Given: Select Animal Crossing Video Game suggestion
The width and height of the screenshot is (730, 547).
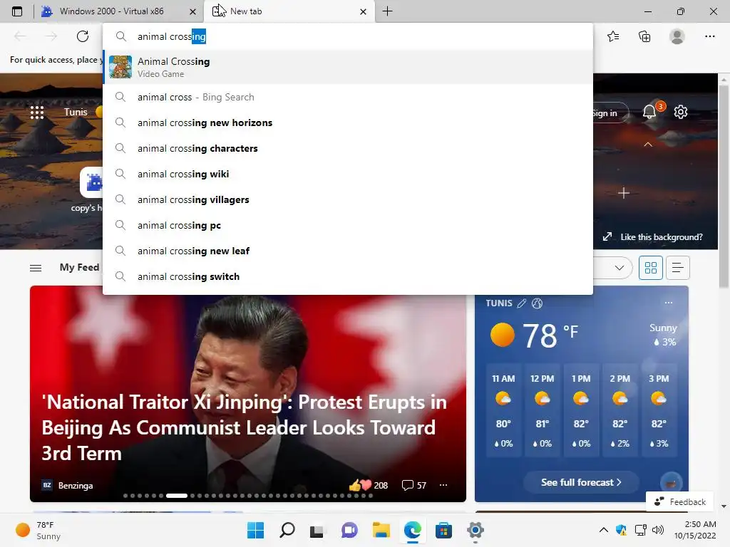Looking at the screenshot, I should coord(348,67).
